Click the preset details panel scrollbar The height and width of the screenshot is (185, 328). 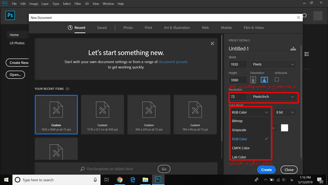click(x=301, y=101)
